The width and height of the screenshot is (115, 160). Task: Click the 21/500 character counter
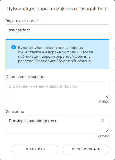(103, 136)
